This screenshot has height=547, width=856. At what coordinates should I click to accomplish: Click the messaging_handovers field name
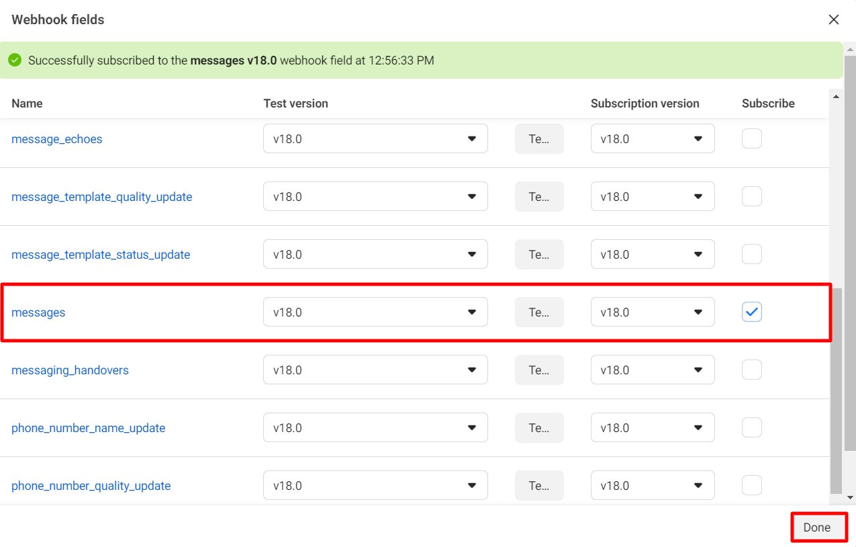click(70, 370)
